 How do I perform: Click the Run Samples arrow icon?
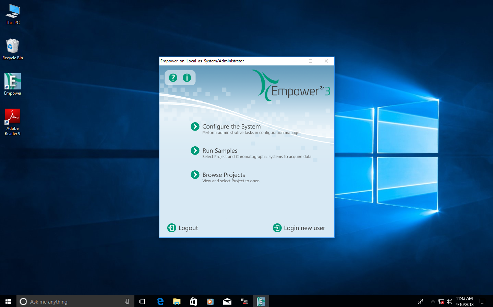pos(195,151)
